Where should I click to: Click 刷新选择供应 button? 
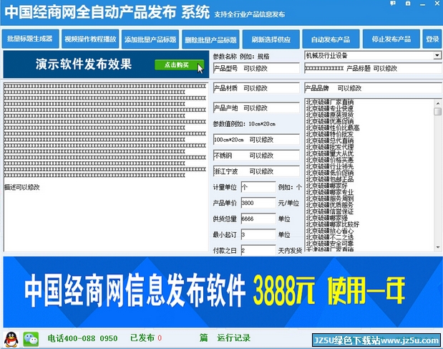coord(271,39)
